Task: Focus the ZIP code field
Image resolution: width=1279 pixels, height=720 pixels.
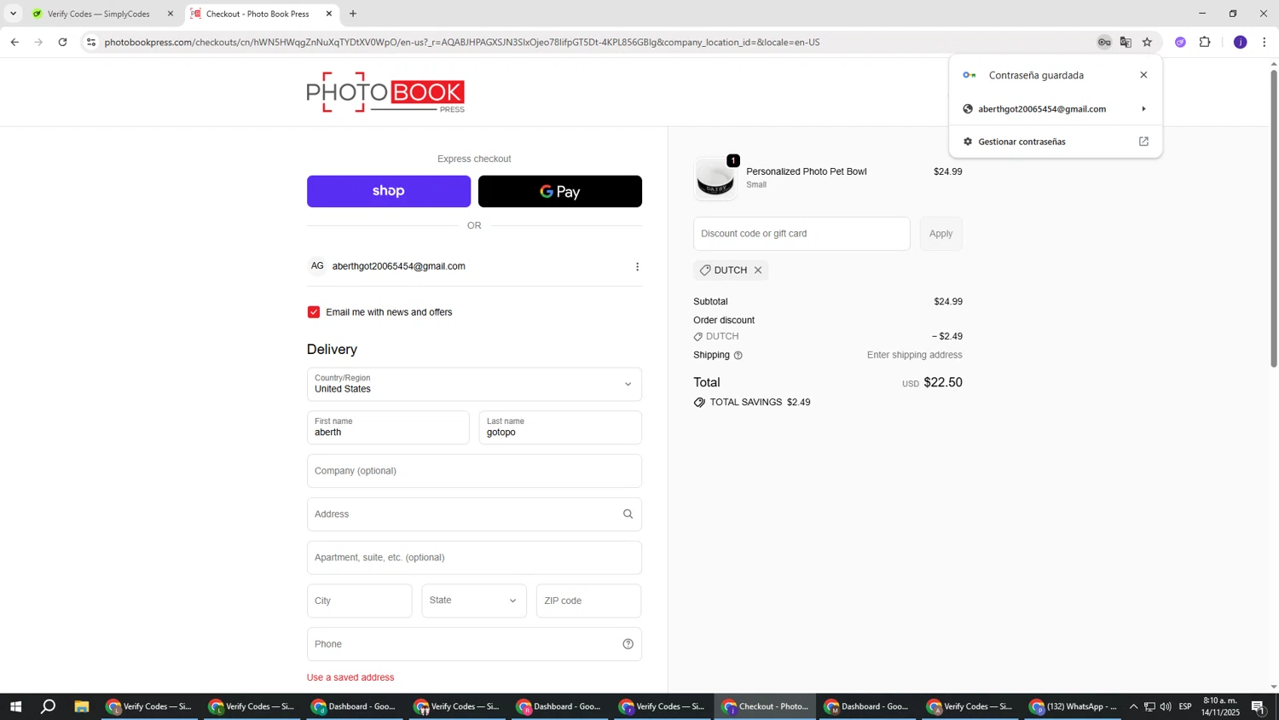Action: click(589, 601)
